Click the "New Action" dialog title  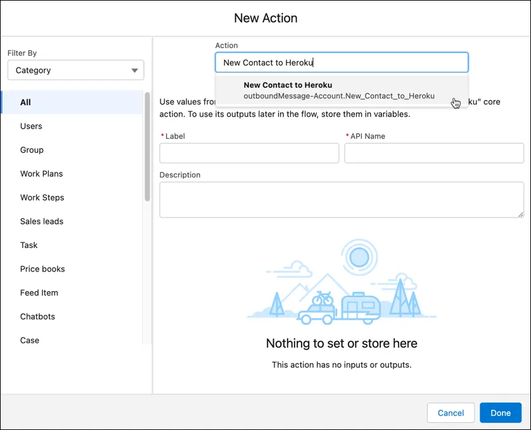coord(266,18)
